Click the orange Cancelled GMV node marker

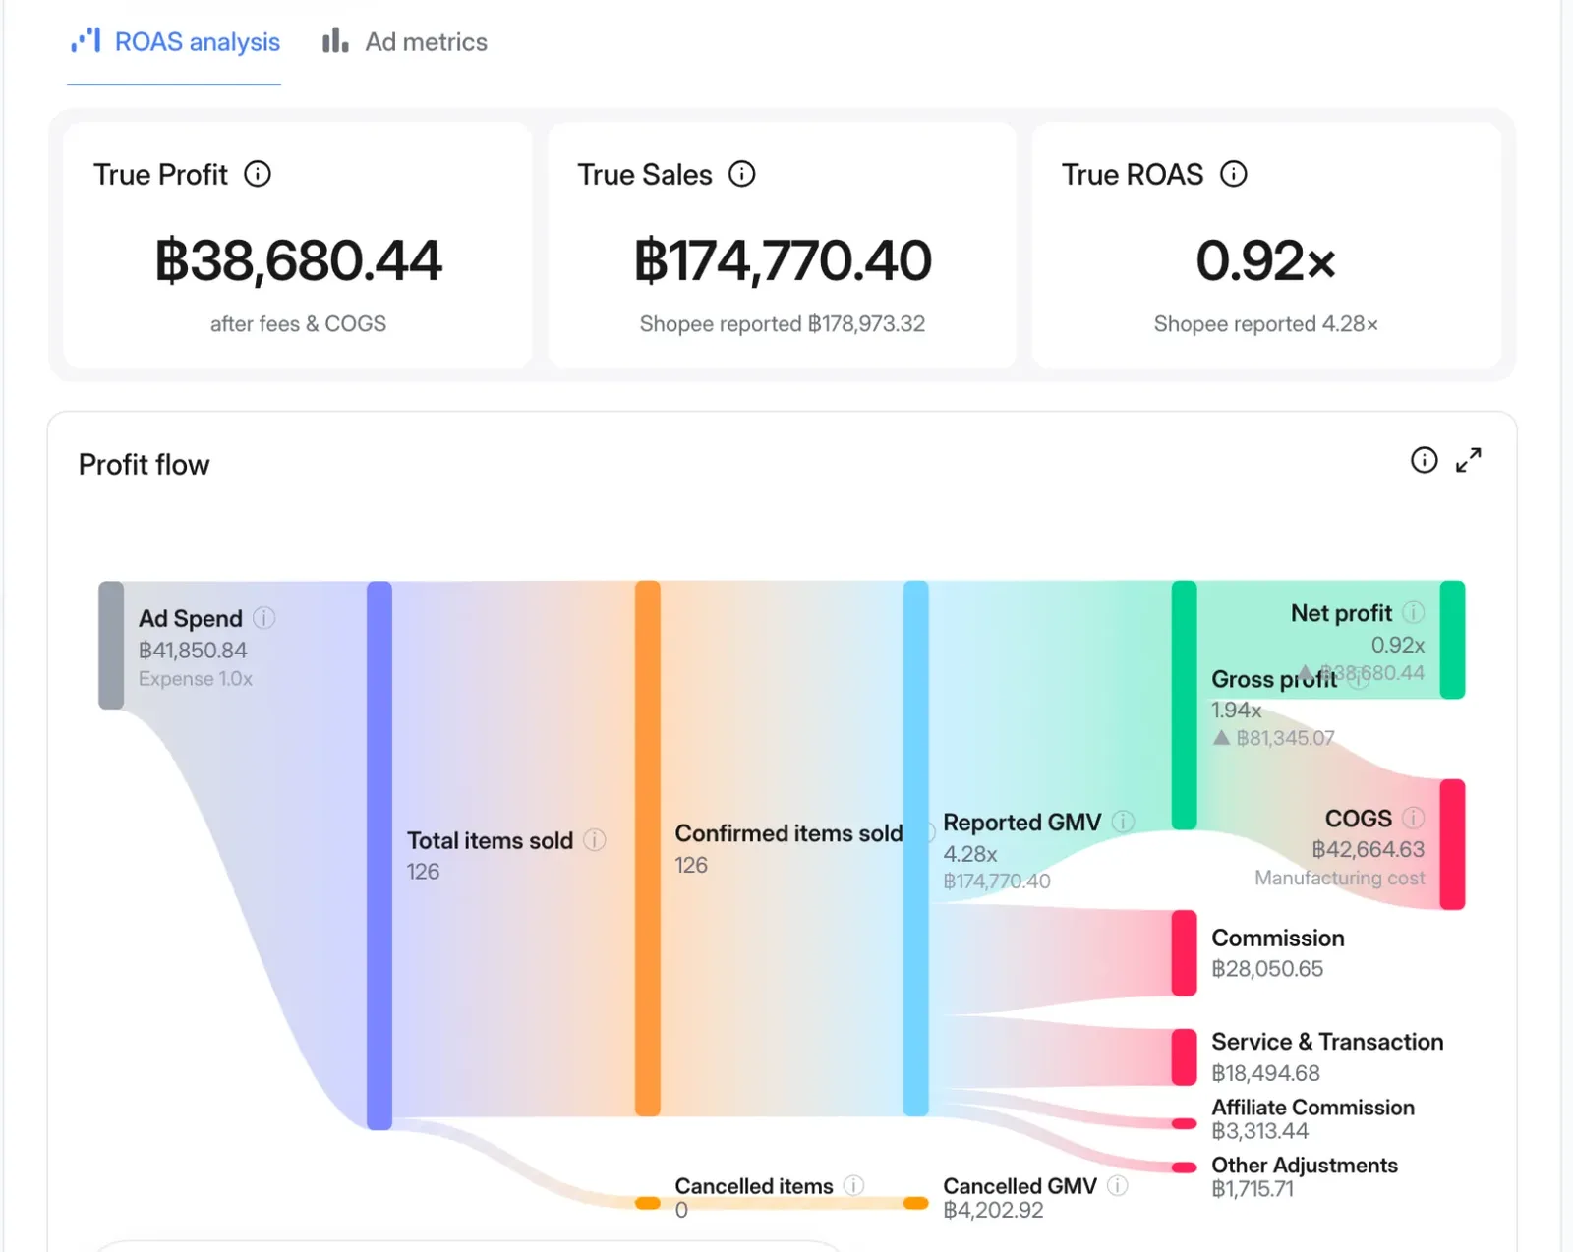pos(916,1203)
